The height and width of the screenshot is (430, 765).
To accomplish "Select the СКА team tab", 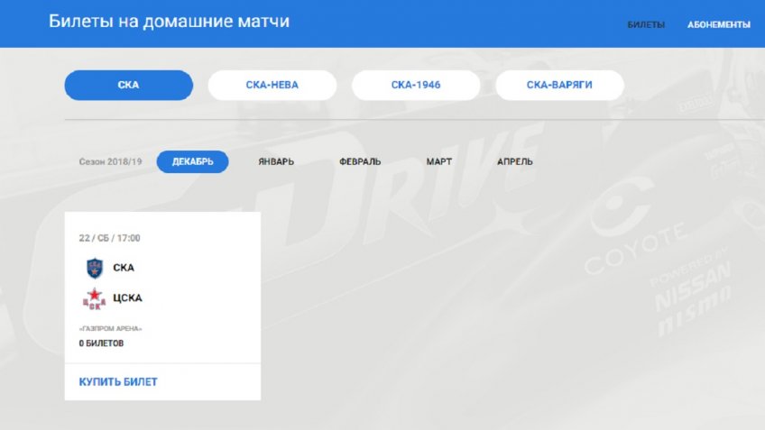I will pos(129,86).
